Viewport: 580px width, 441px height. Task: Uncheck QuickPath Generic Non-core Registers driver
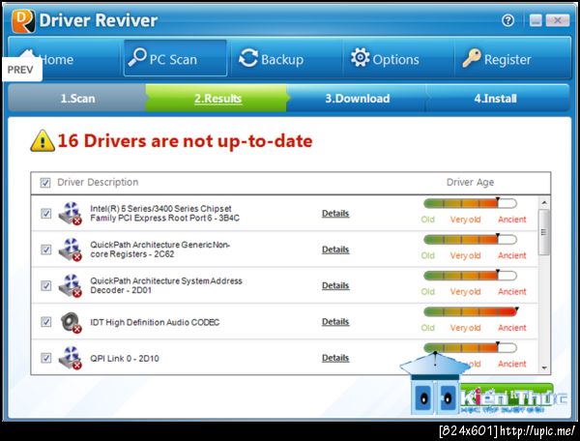pos(45,250)
